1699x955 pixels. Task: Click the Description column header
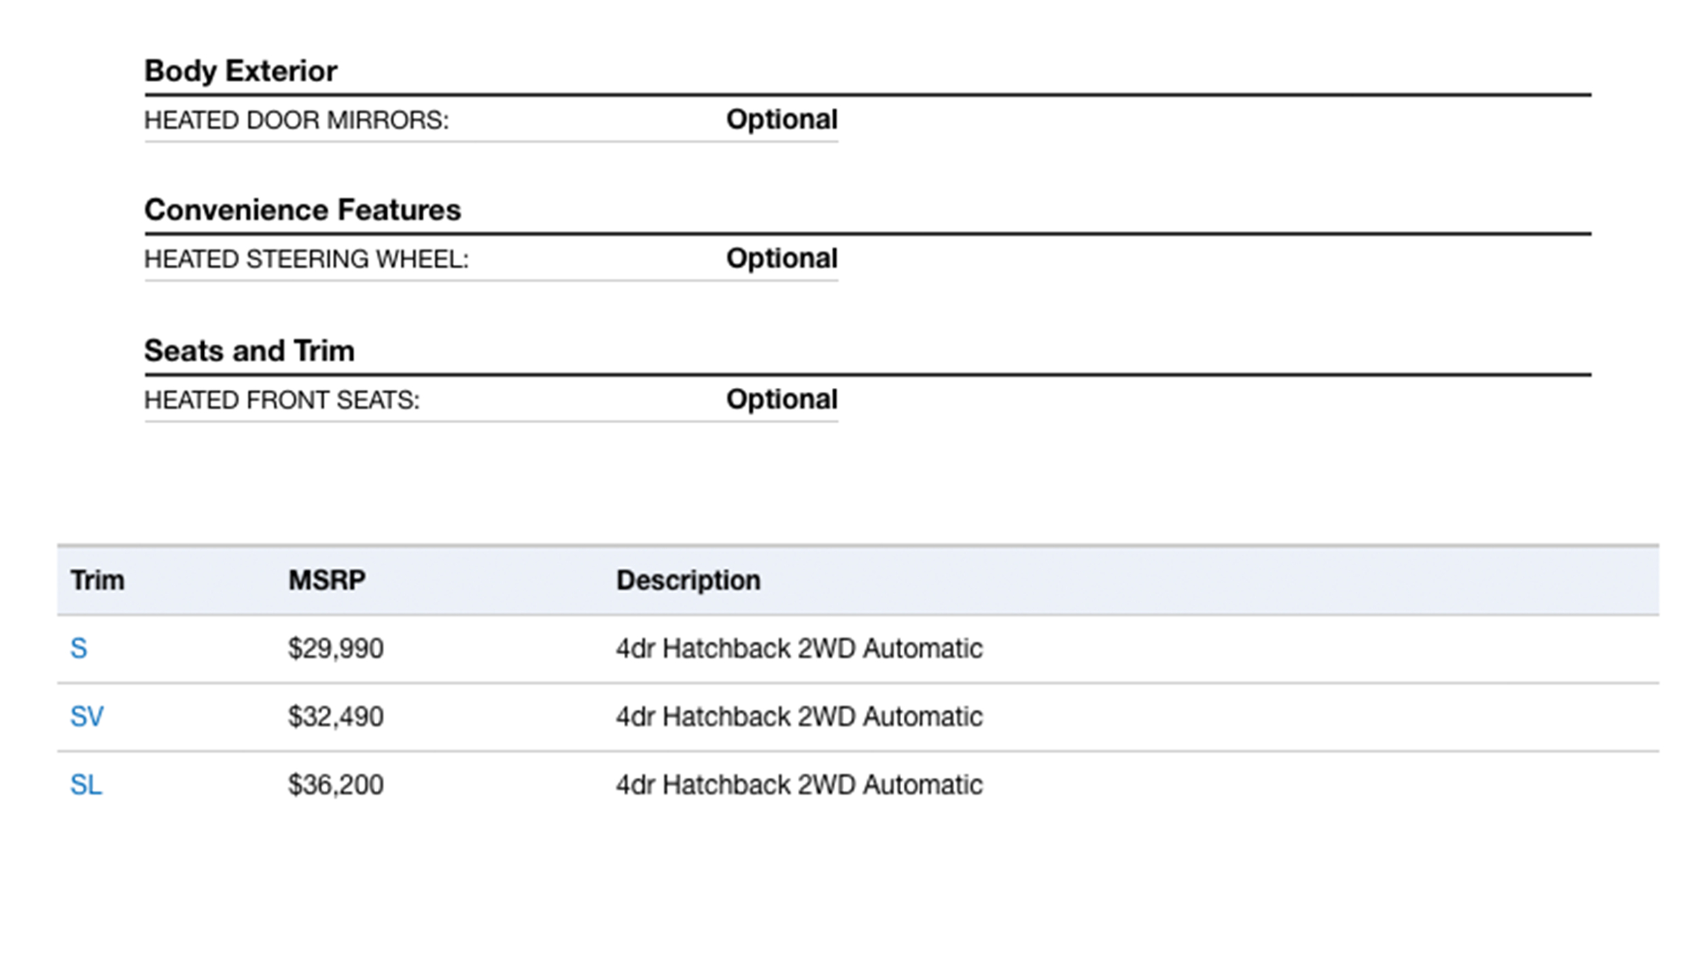click(688, 581)
